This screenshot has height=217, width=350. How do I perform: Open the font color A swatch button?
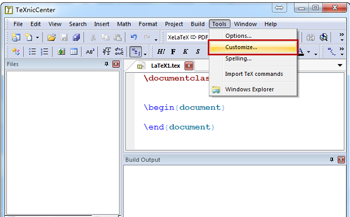click(x=301, y=51)
